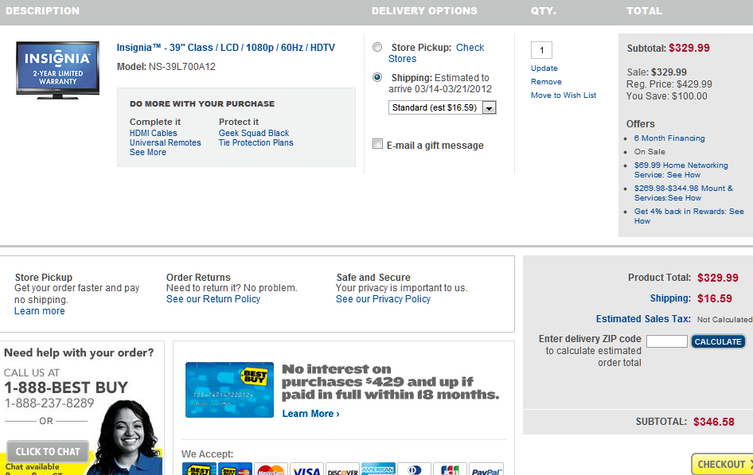Select the Shipping delivery radio button
The image size is (753, 475).
[377, 77]
